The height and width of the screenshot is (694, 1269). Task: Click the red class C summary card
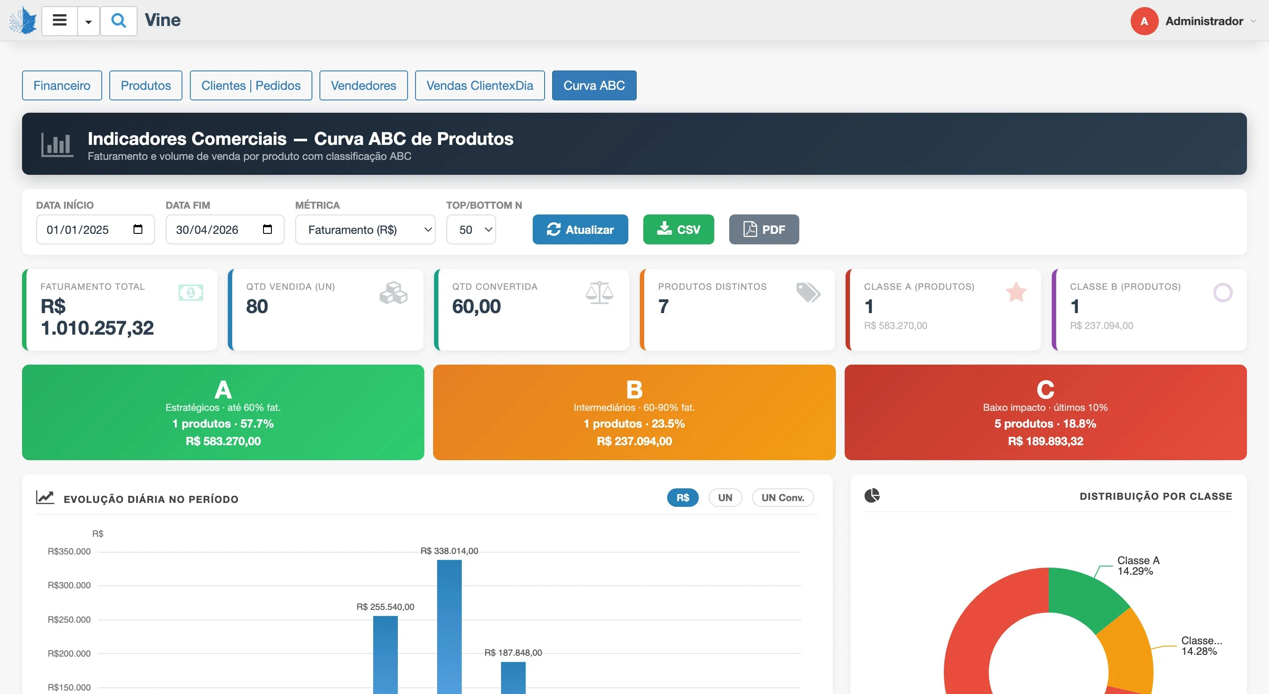pyautogui.click(x=1045, y=413)
